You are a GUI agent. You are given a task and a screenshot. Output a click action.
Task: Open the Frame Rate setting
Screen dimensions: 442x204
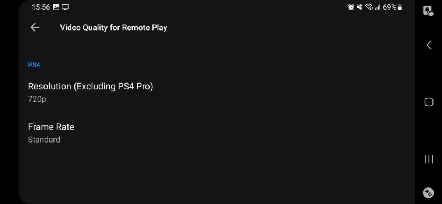coord(221,133)
